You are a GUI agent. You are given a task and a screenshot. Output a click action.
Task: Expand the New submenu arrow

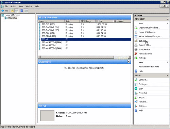coord(168,23)
